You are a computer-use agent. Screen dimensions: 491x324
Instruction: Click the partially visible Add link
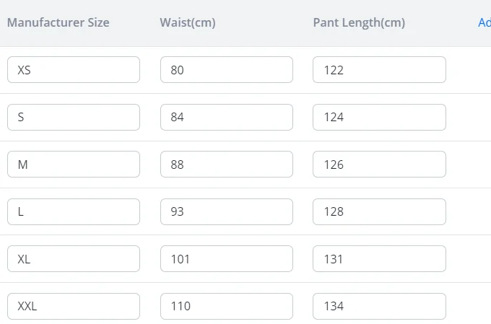coord(484,23)
